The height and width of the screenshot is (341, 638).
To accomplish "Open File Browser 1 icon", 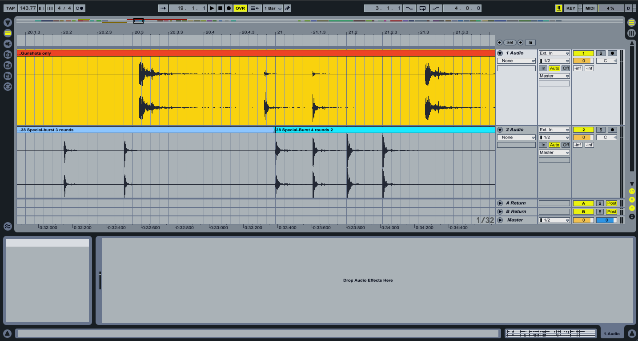I will coord(8,54).
